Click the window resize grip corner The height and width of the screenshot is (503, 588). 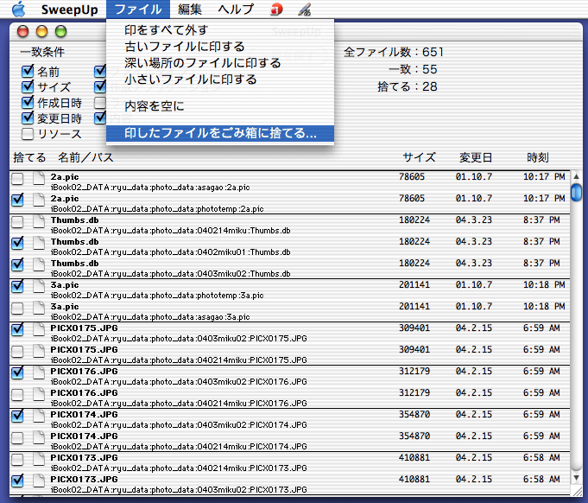coord(576,490)
